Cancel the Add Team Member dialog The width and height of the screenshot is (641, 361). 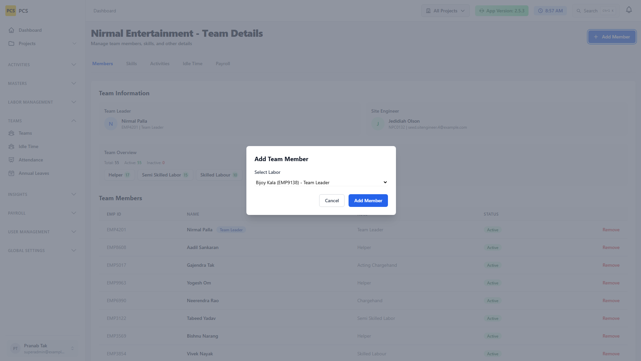pos(332,201)
